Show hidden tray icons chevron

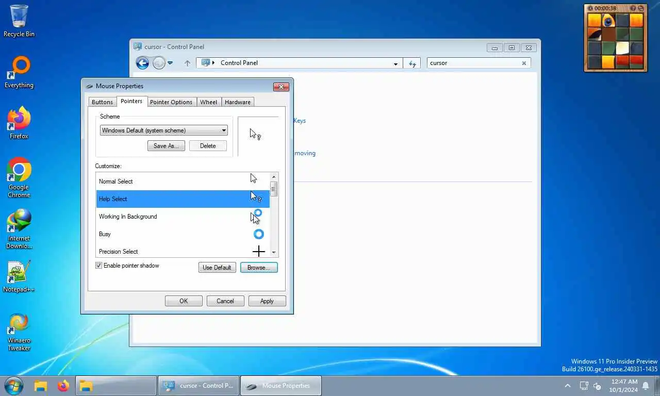[x=568, y=386]
